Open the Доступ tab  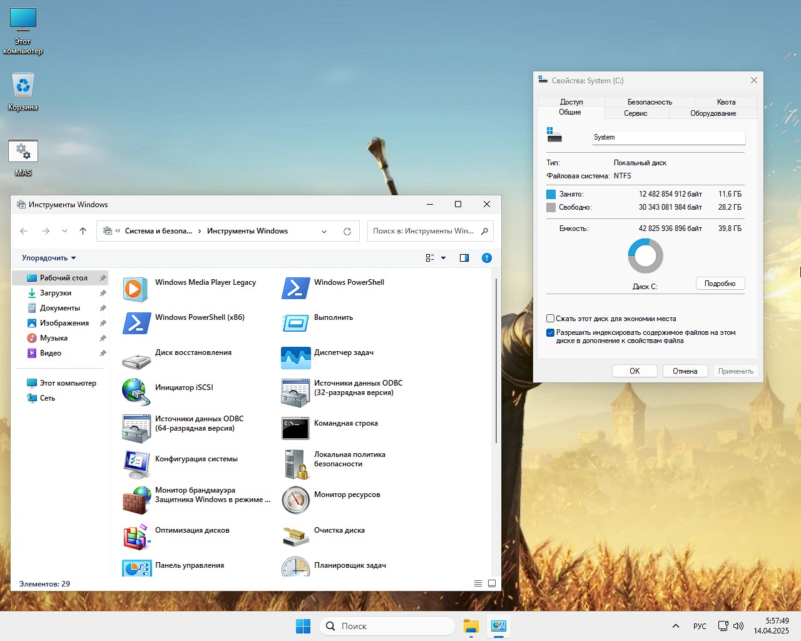(x=571, y=101)
